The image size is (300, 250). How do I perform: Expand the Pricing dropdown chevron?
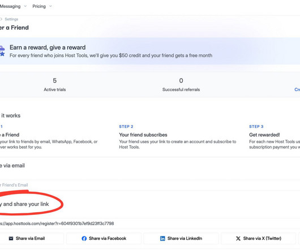pos(50,6)
